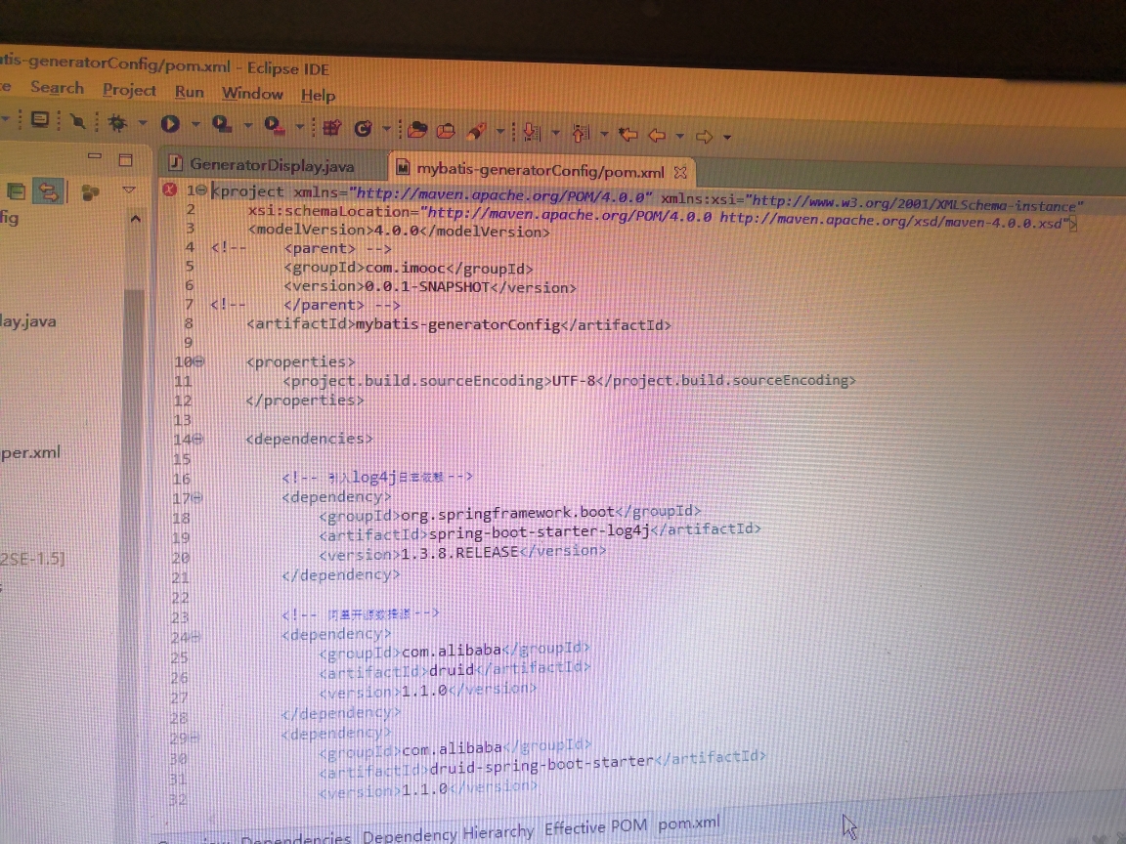Click the Open Type folder icon
The height and width of the screenshot is (844, 1126).
pos(417,130)
